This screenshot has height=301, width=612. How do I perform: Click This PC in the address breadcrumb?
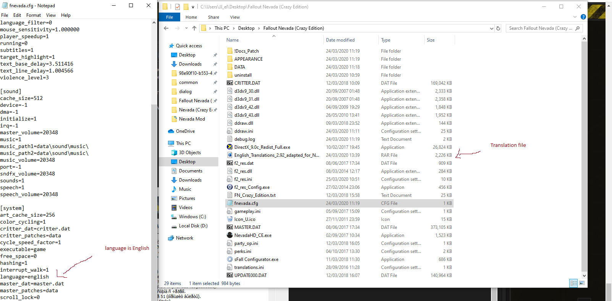coord(222,28)
